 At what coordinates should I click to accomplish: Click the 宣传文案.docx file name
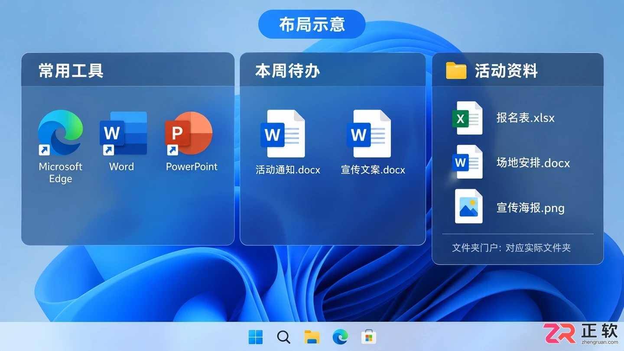click(x=373, y=170)
